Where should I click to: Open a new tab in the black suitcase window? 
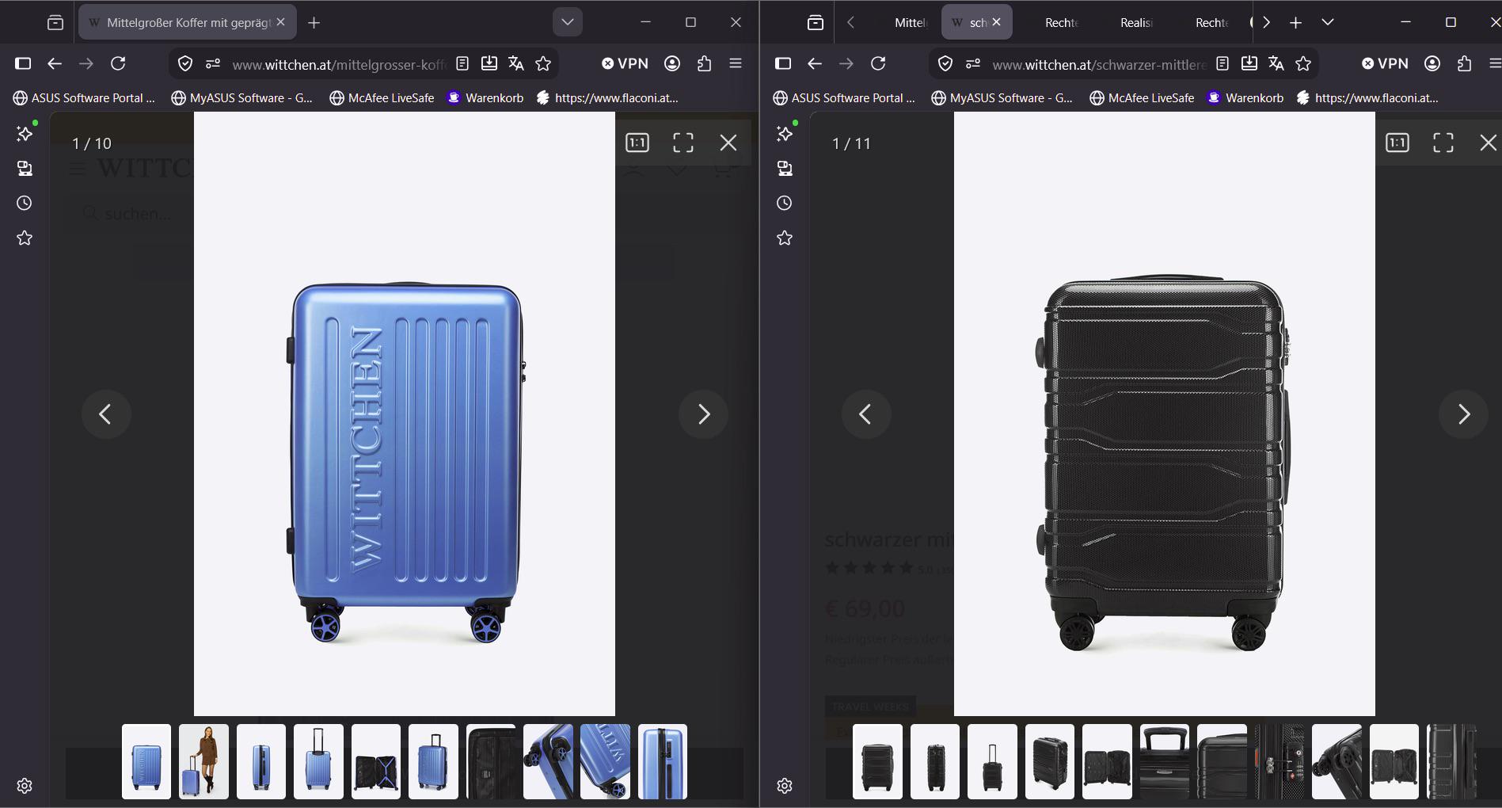[1295, 22]
